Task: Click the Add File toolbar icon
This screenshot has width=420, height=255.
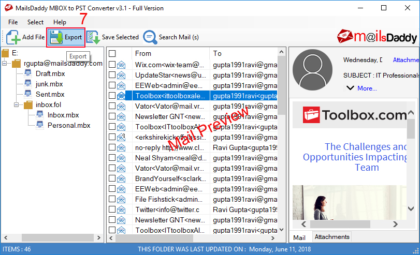Action: click(13, 37)
